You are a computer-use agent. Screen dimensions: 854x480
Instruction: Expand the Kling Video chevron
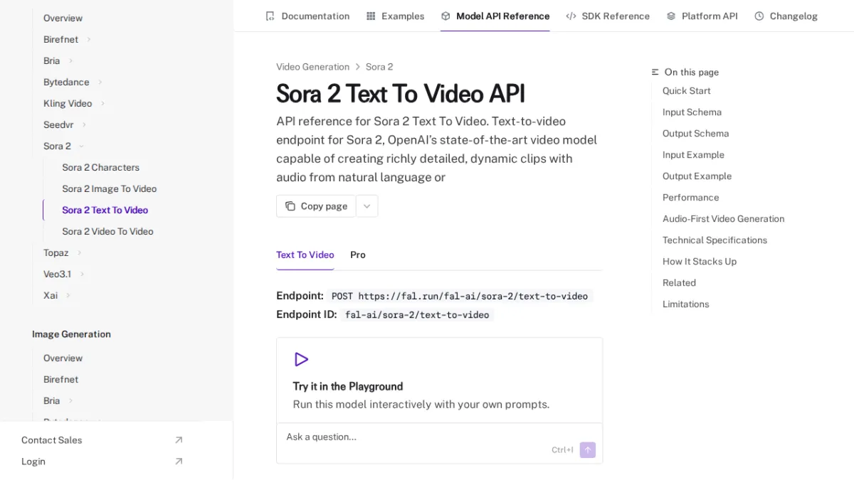click(x=102, y=103)
